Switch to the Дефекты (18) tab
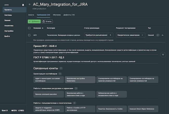Image resolution: width=169 pixels, height=114 pixels. click(x=69, y=15)
